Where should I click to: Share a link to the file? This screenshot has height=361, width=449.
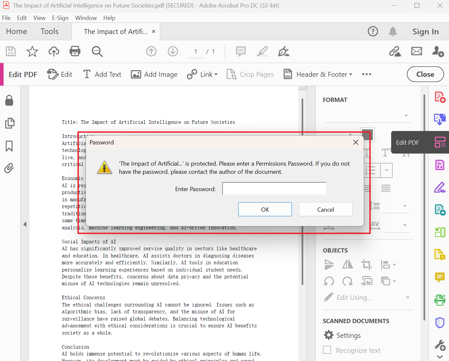395,51
